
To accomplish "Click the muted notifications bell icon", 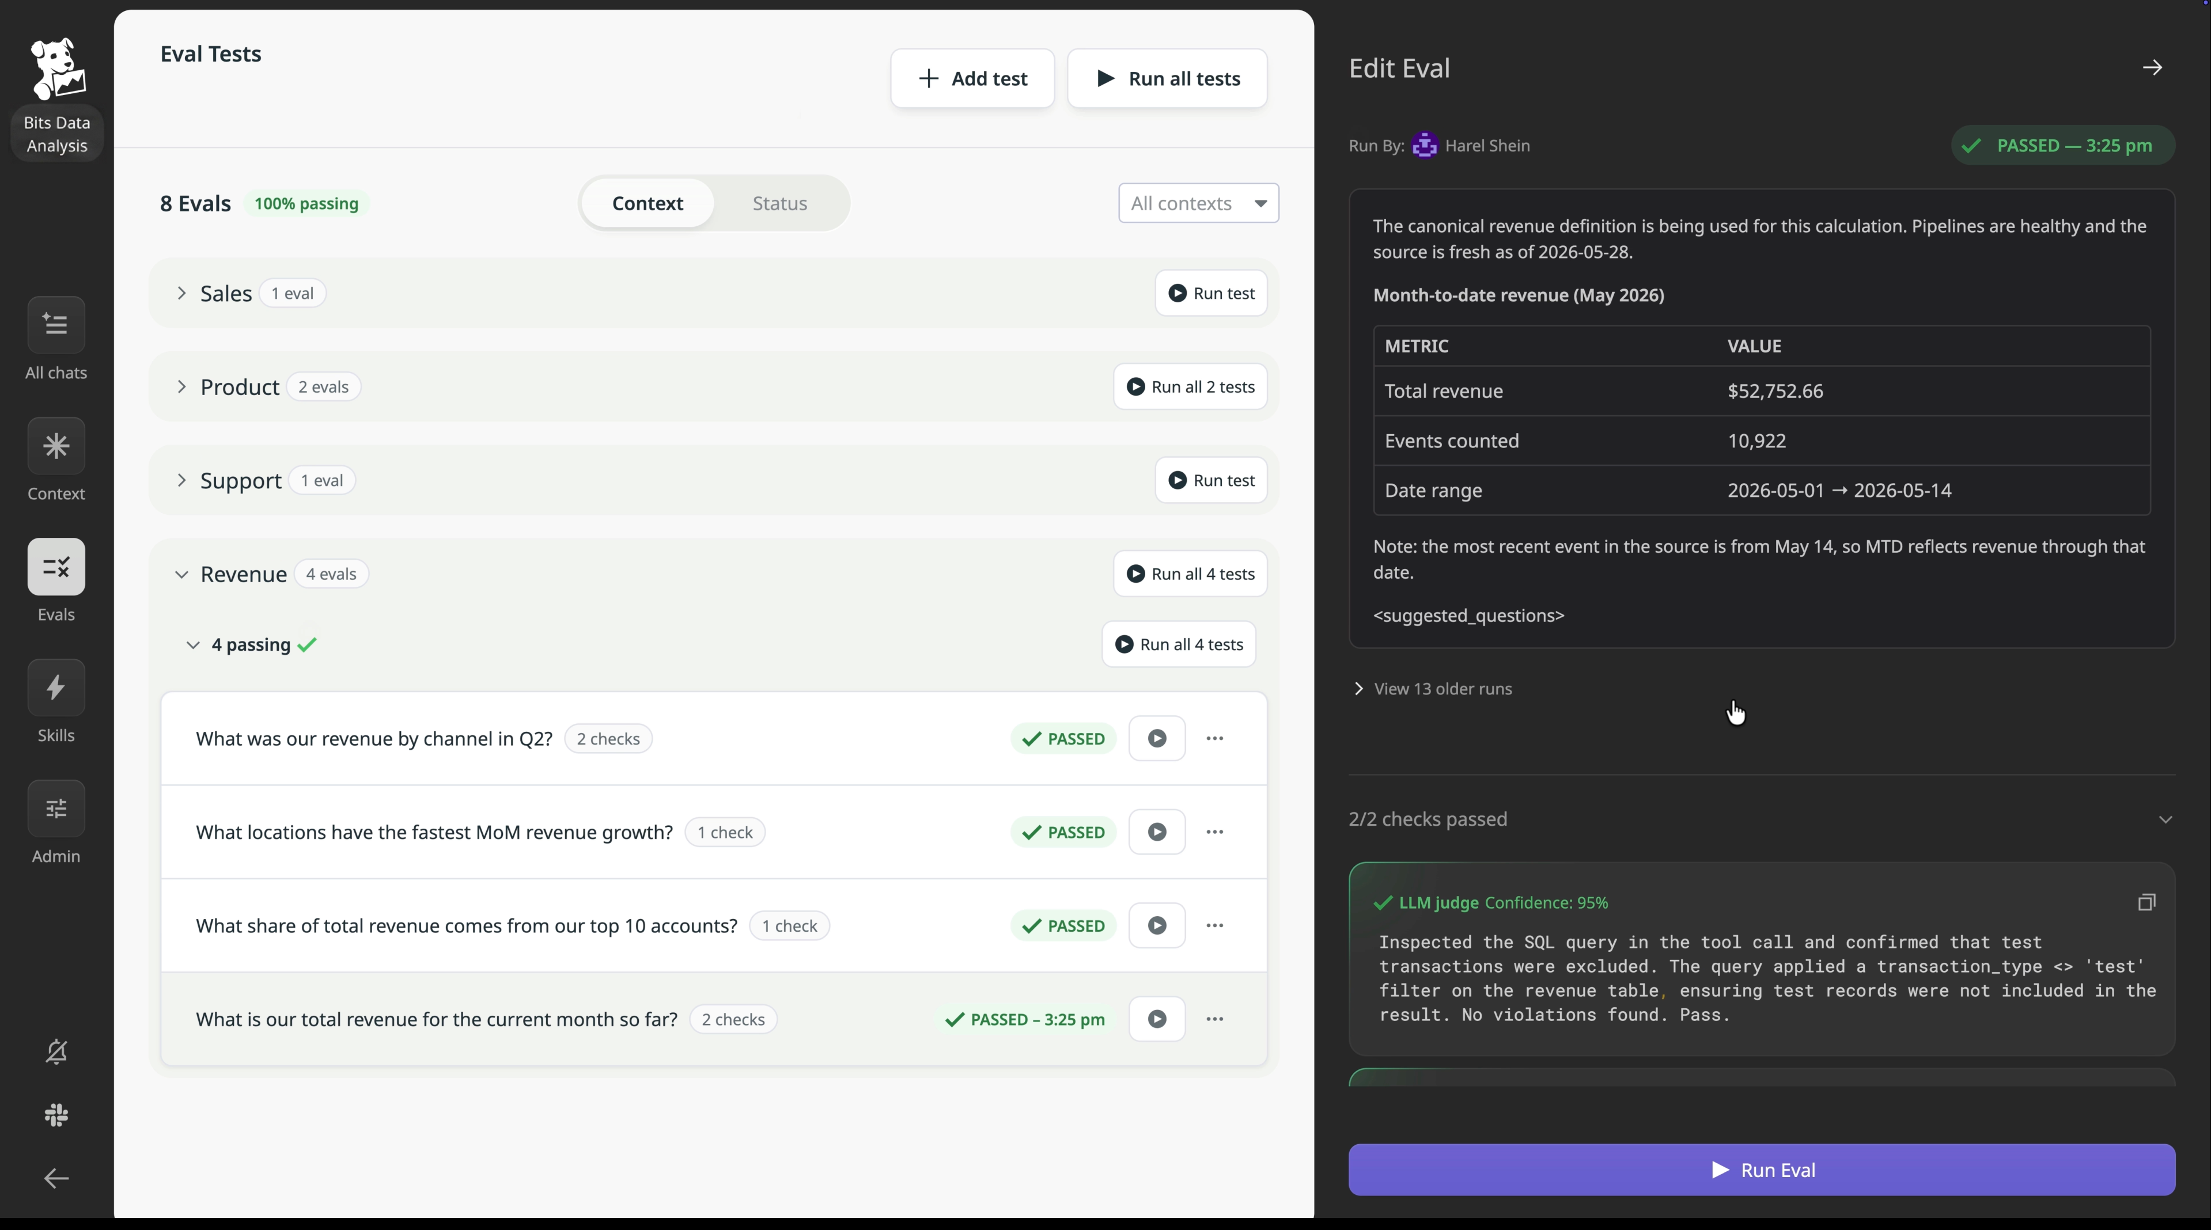I will click(56, 1051).
